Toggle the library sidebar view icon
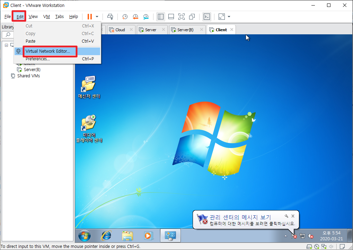The image size is (353, 250). 161,17
